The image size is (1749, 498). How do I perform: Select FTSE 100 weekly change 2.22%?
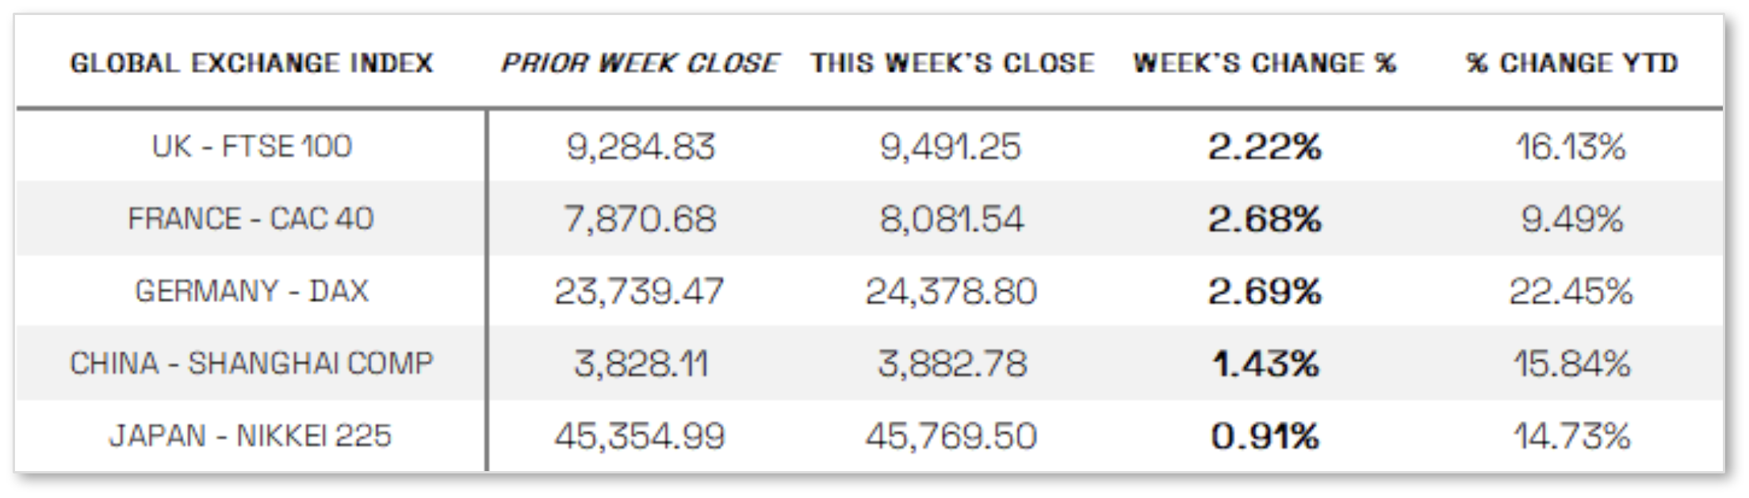click(1265, 147)
